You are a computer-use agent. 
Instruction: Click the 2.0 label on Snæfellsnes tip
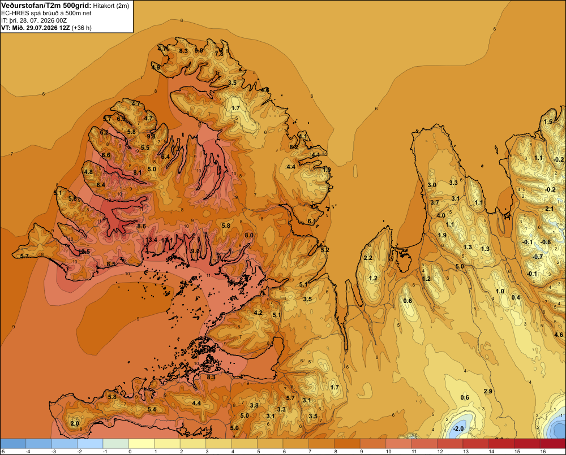point(75,423)
